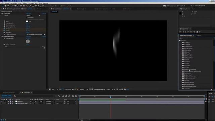Select the Eraser tool
The width and height of the screenshot is (215, 121).
point(36,6)
